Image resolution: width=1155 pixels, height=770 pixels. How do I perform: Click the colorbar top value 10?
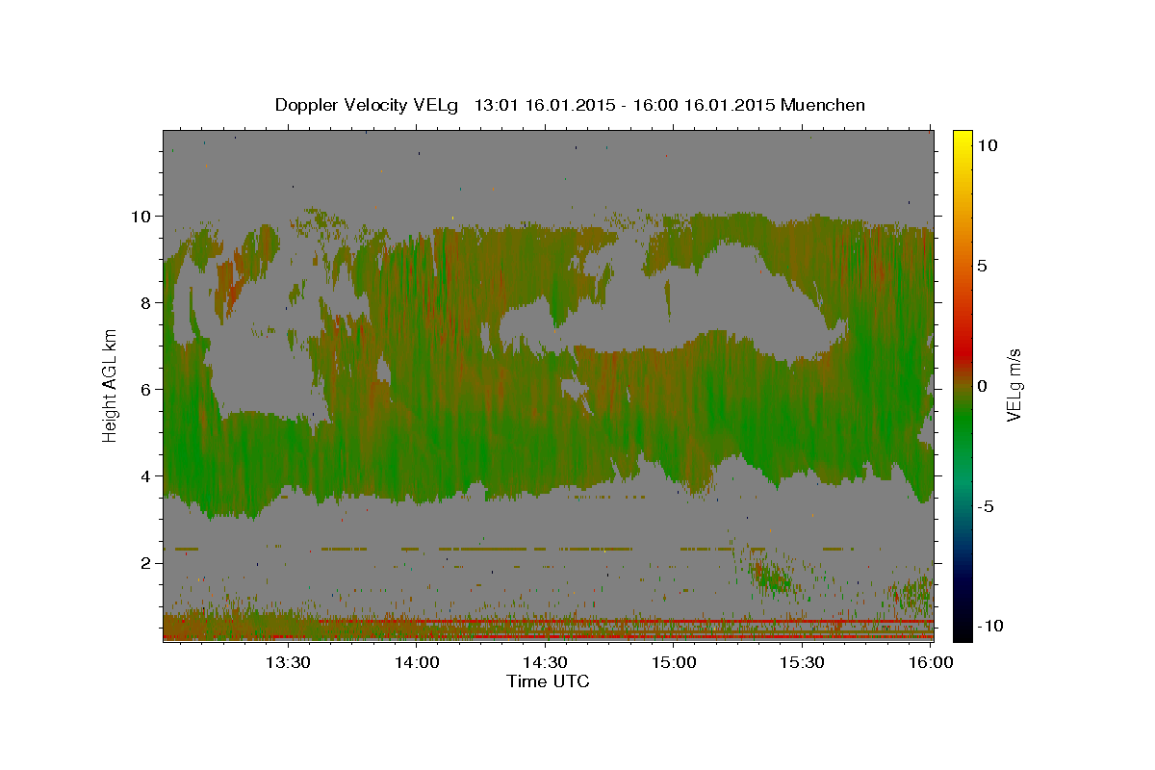(x=987, y=145)
